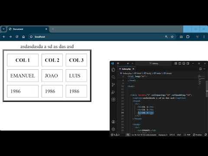Open the VS Code Extensions view
Screen dimensions: 208x156
click(x=114, y=100)
